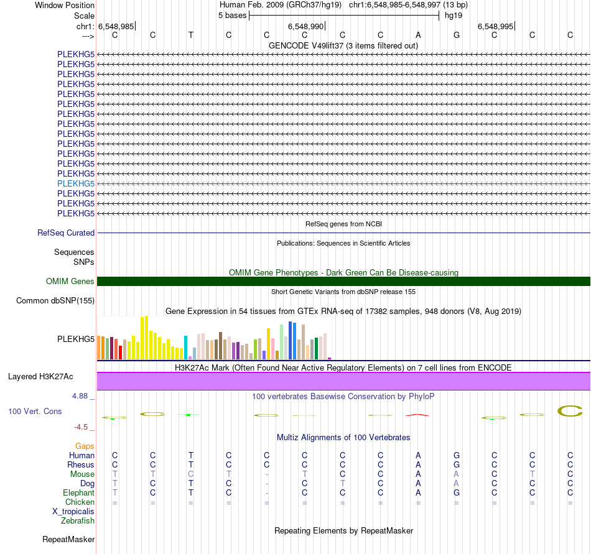Open the GENCODE V49lift37 track title
This screenshot has width=591, height=554.
coord(343,45)
